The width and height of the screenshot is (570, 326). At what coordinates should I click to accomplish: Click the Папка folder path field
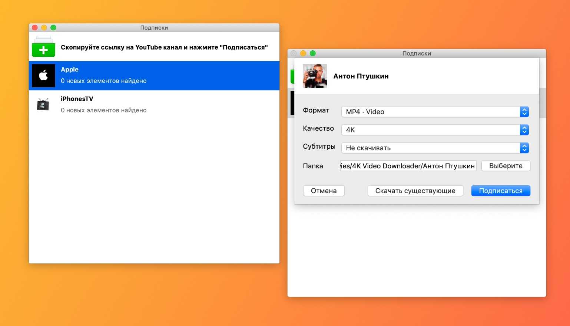(x=408, y=166)
